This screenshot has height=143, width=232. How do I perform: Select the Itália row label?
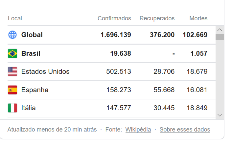point(29,108)
